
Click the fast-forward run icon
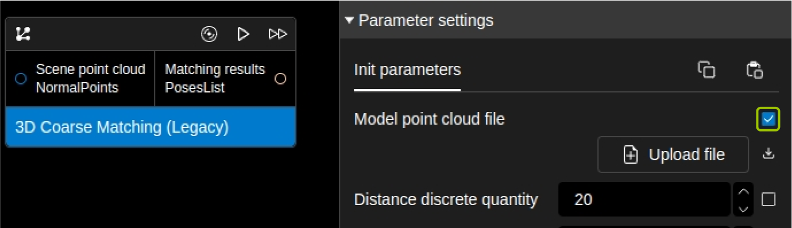tap(278, 34)
